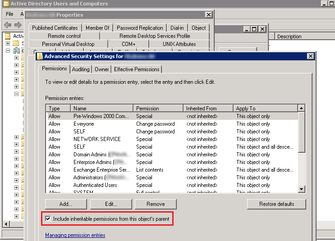Switch to the Auditing tab
This screenshot has height=241, width=335.
point(81,69)
